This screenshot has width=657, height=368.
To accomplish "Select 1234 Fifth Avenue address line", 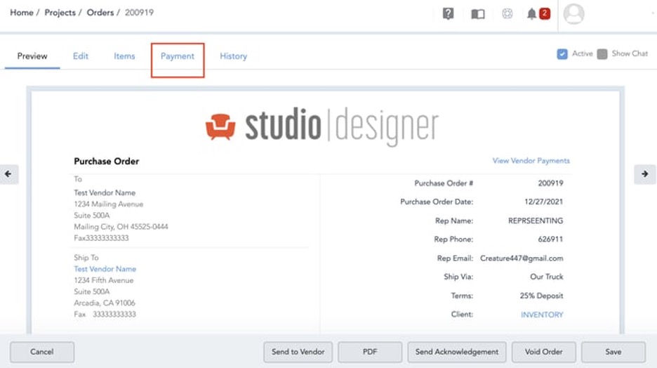I will pos(103,280).
